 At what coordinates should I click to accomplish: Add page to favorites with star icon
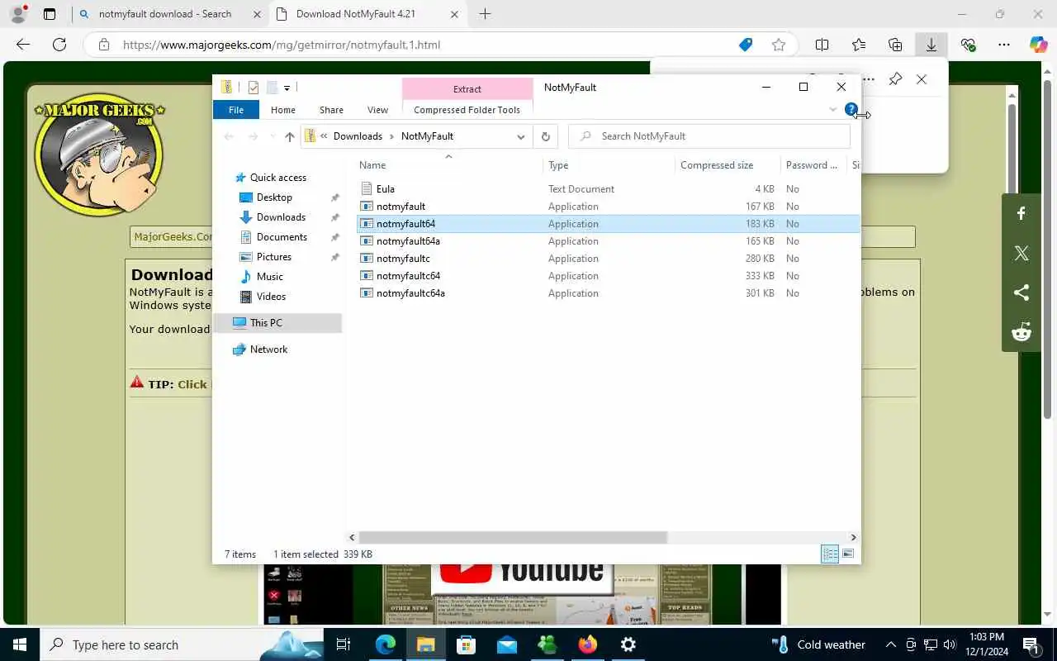coord(778,45)
